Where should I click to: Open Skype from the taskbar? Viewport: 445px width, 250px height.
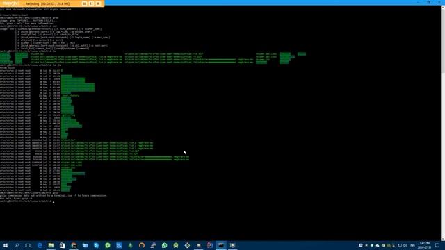tap(97, 245)
